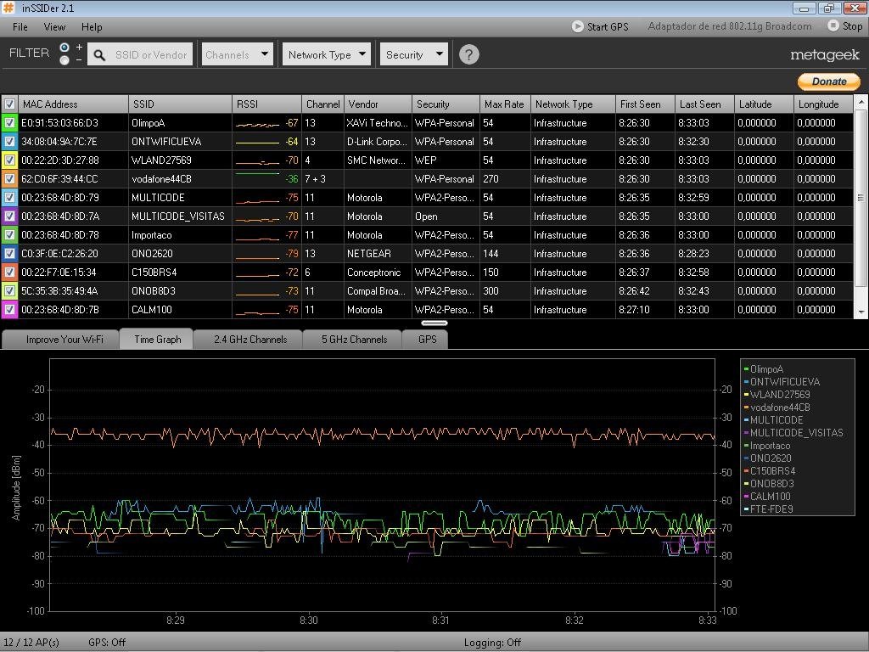Uncheck the CALM100 network checkbox

coord(9,309)
